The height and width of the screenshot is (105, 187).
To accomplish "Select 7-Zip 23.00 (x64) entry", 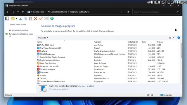I will [47, 45].
